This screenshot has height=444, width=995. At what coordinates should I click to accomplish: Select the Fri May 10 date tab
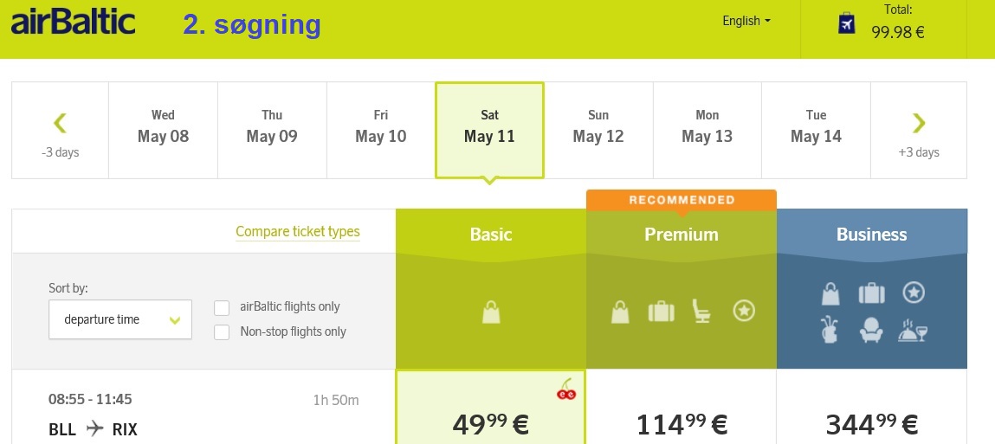(x=381, y=131)
